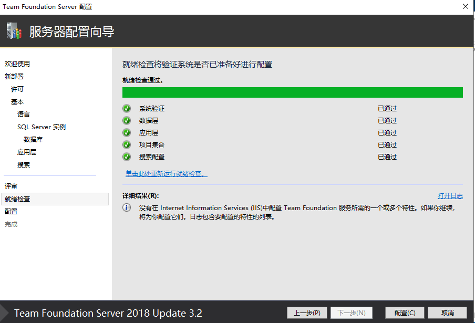Open the 搜索 step in sidebar
Image resolution: width=475 pixels, height=323 pixels.
[x=24, y=165]
